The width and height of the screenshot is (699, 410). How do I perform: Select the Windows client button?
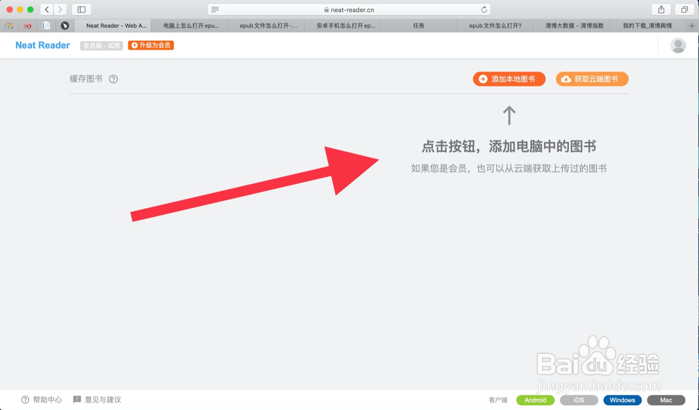pos(623,400)
